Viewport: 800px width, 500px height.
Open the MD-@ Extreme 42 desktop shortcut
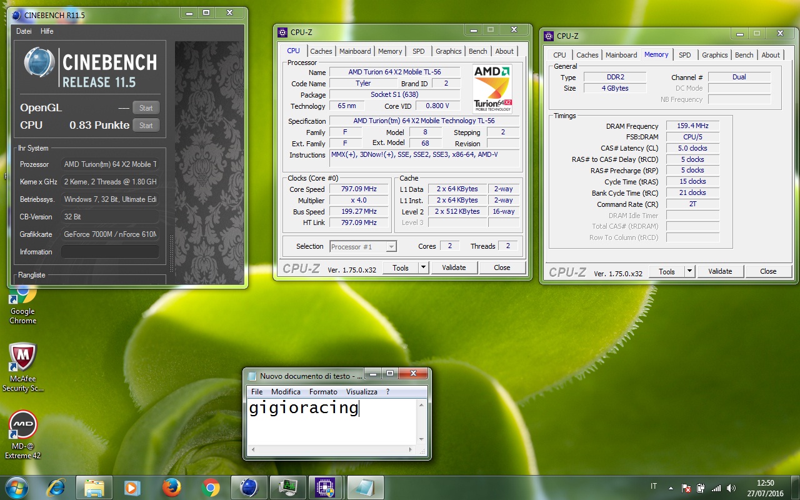pos(23,435)
